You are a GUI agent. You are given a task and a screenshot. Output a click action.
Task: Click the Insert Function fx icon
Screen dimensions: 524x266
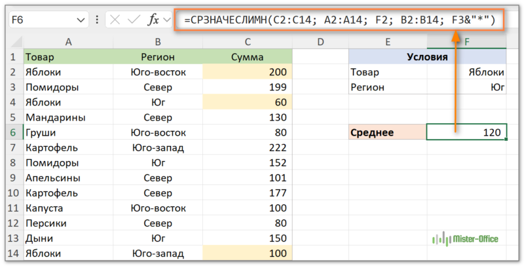coord(154,21)
